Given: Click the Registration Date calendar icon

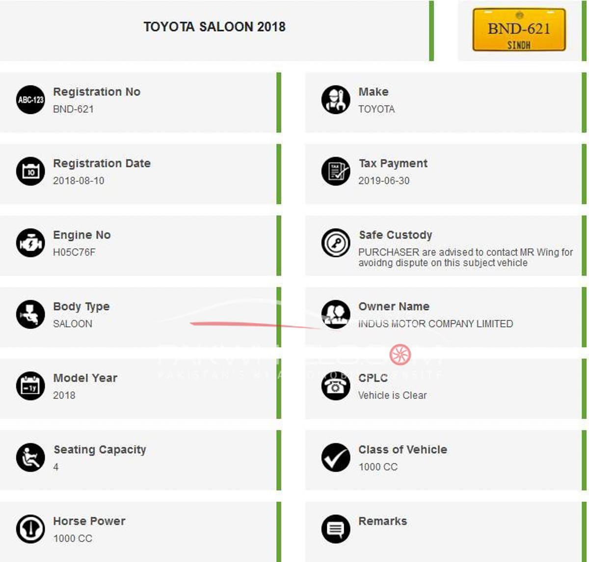Looking at the screenshot, I should [30, 171].
